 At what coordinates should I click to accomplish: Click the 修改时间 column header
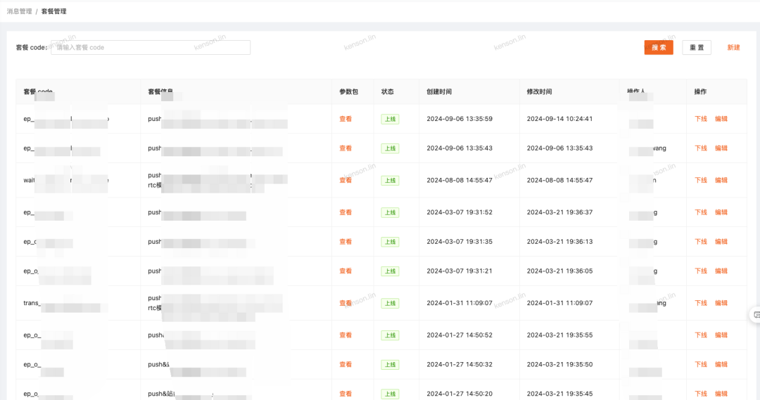click(540, 91)
